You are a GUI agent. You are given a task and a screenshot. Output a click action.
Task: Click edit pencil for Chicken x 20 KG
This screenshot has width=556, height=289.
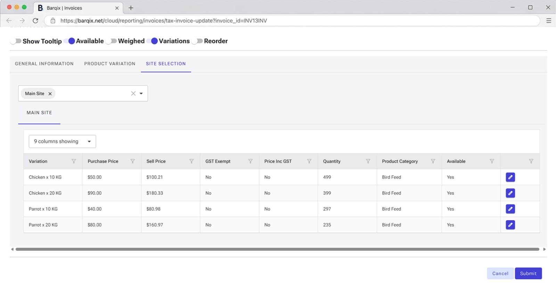510,193
